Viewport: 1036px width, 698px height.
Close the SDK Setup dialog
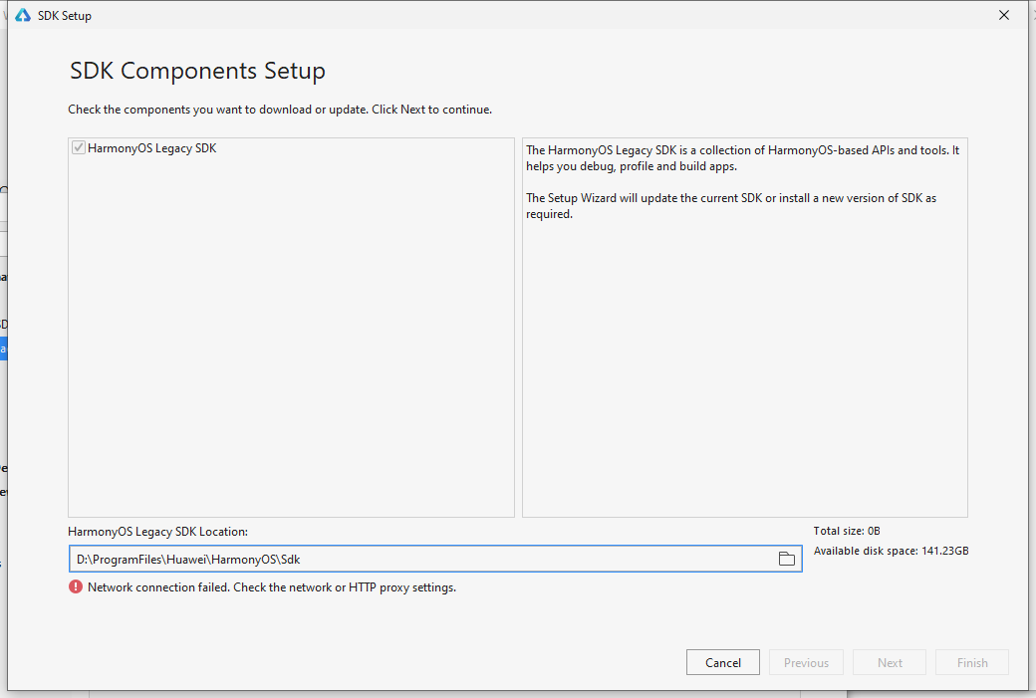(1004, 15)
